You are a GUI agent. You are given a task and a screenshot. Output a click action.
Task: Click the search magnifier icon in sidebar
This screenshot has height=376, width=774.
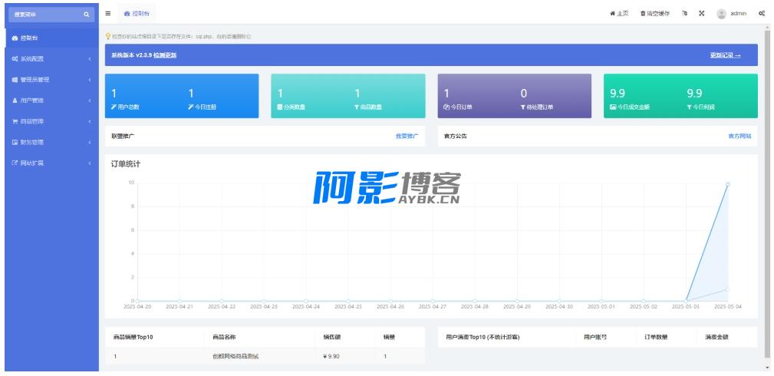click(x=87, y=15)
